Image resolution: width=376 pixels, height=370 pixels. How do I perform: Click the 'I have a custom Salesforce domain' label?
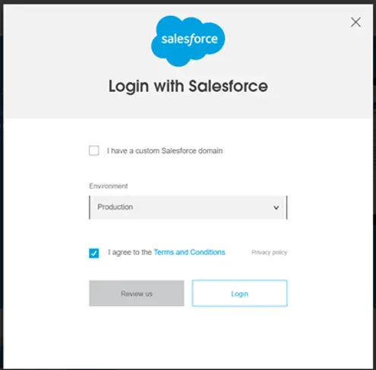165,150
